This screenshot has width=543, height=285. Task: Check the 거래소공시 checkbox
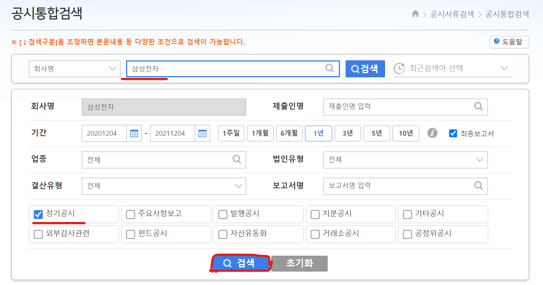coord(315,234)
